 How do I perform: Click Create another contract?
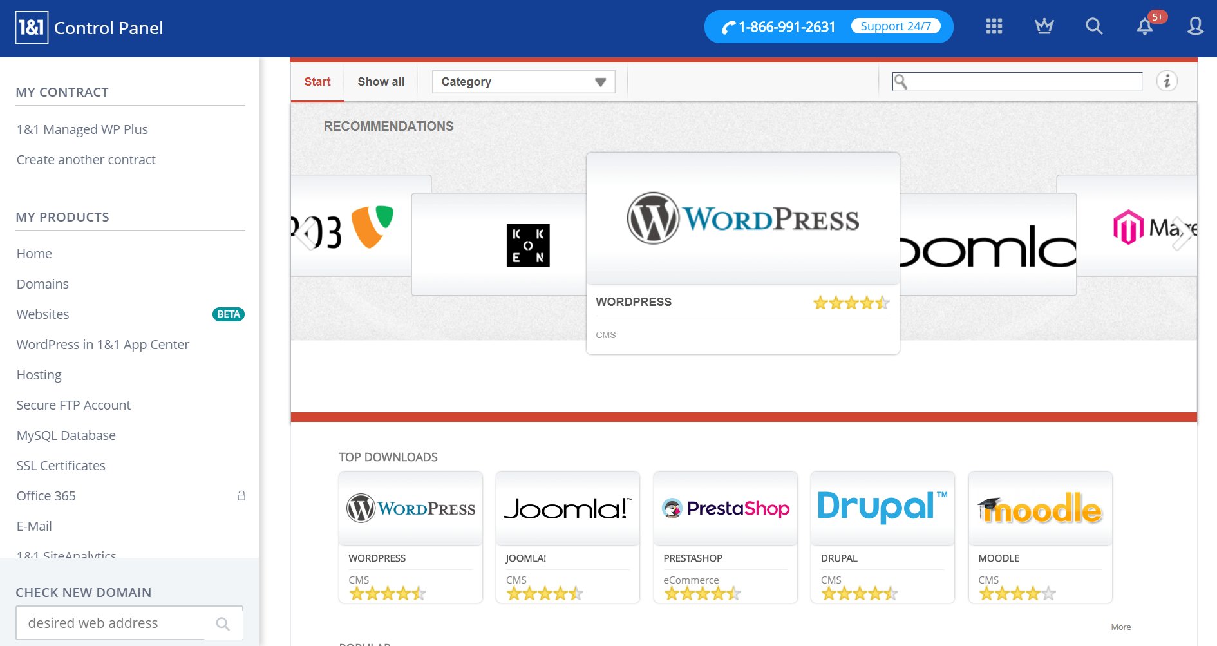point(86,160)
